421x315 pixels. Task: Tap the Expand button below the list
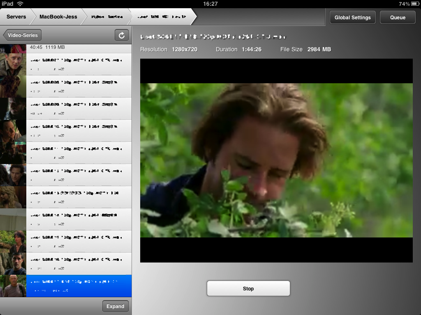coord(116,306)
